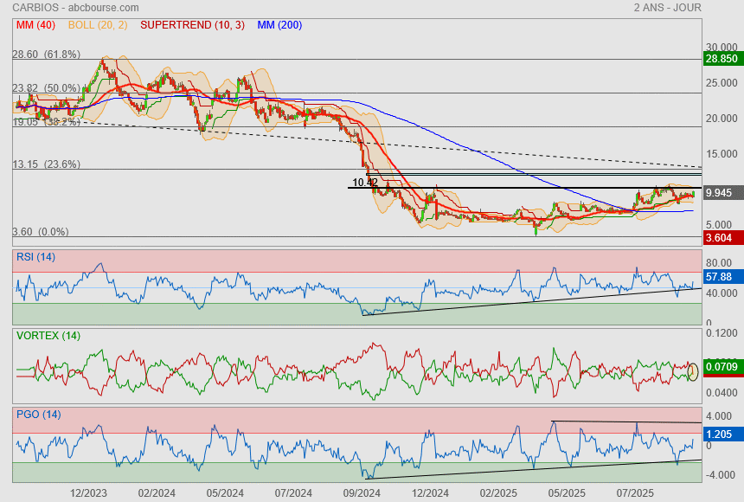Click the PGO (14) panel label

(38, 414)
